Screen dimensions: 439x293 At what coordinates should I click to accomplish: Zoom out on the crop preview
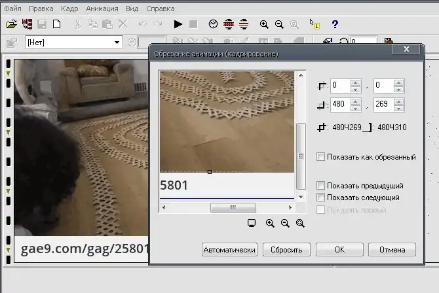[285, 223]
